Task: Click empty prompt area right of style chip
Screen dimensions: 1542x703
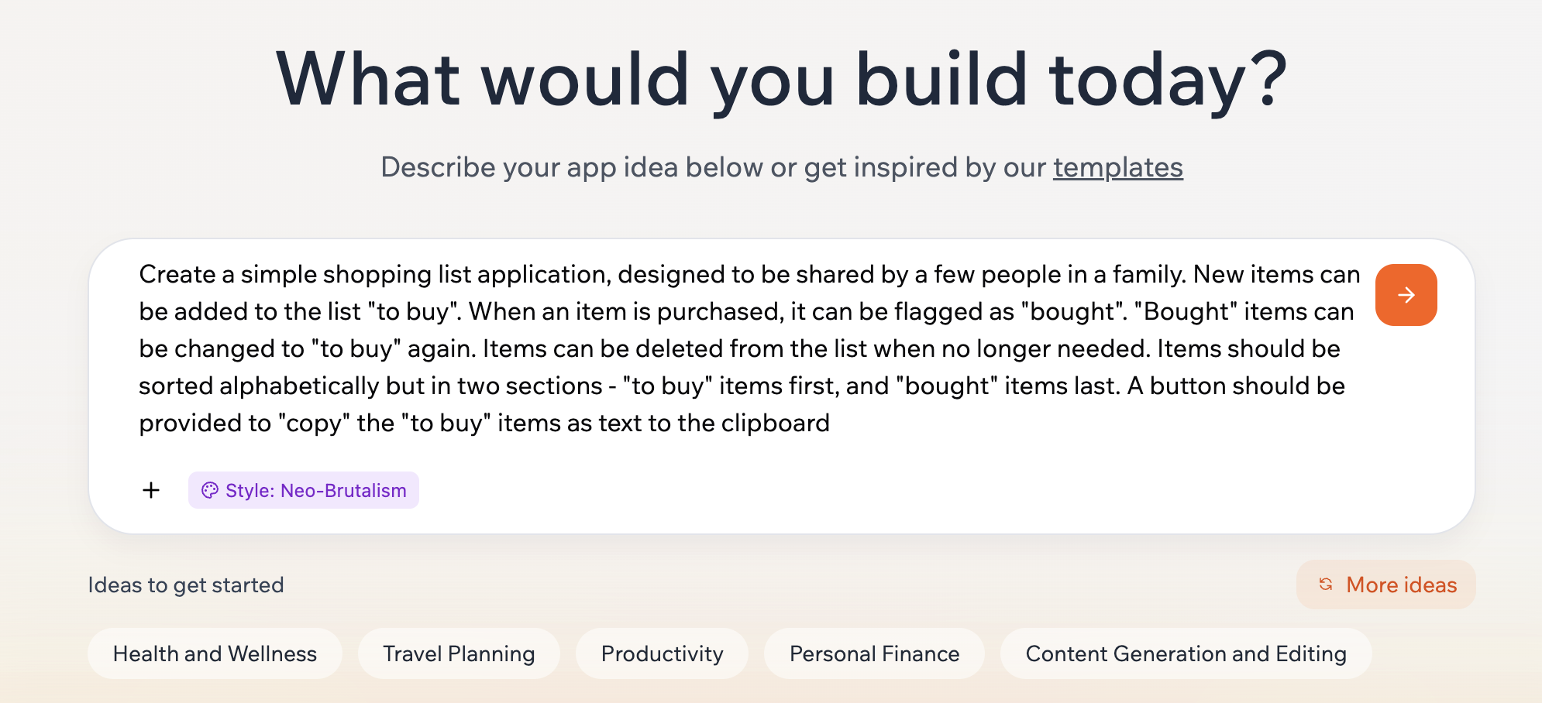Action: pyautogui.click(x=852, y=490)
